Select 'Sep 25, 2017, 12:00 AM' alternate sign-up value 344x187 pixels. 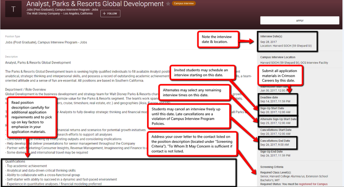coord(275,123)
